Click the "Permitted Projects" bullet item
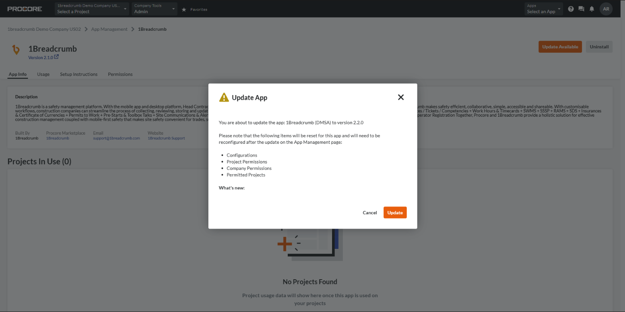This screenshot has height=312, width=625. click(x=246, y=175)
